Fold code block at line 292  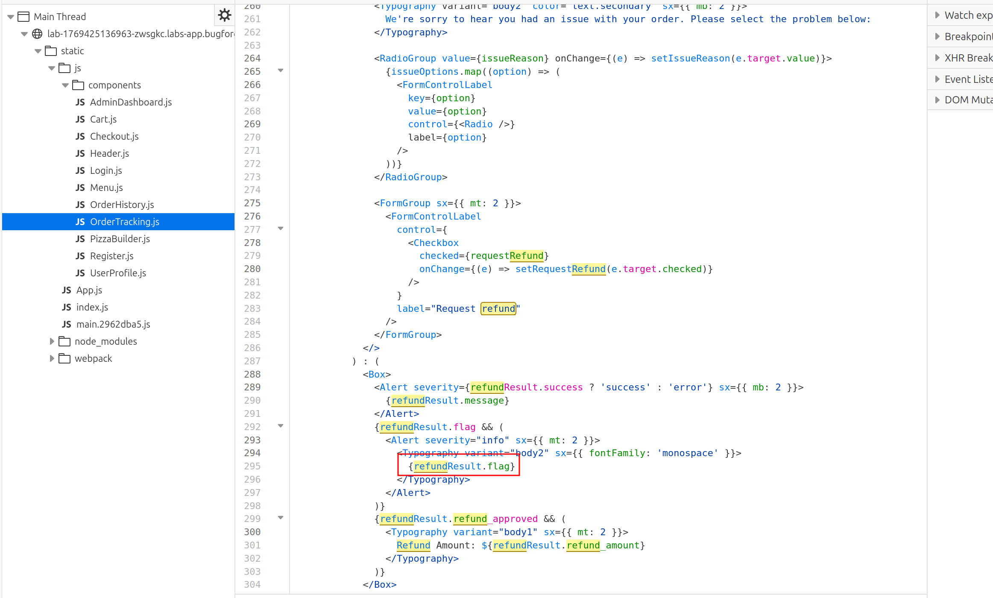click(x=281, y=426)
